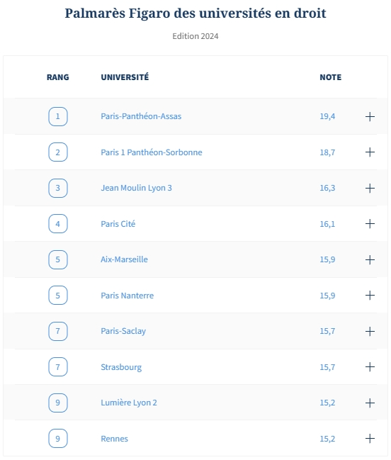Expand Paris Nanterre details with plus
The image size is (391, 460).
[x=370, y=295]
